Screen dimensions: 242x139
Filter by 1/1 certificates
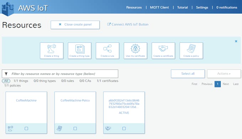(x=107, y=81)
